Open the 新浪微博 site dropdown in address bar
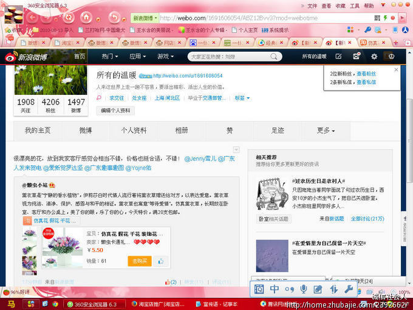This screenshot has height=310, width=413. pyautogui.click(x=145, y=18)
